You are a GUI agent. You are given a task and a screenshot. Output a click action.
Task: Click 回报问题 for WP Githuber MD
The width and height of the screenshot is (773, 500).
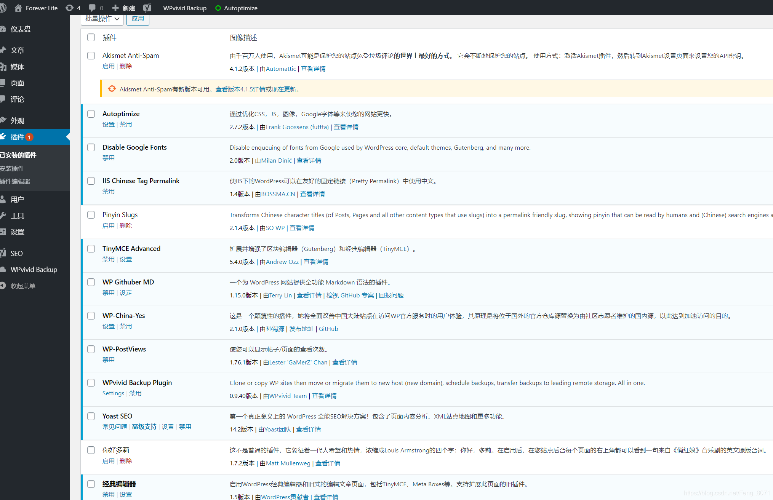tap(391, 295)
